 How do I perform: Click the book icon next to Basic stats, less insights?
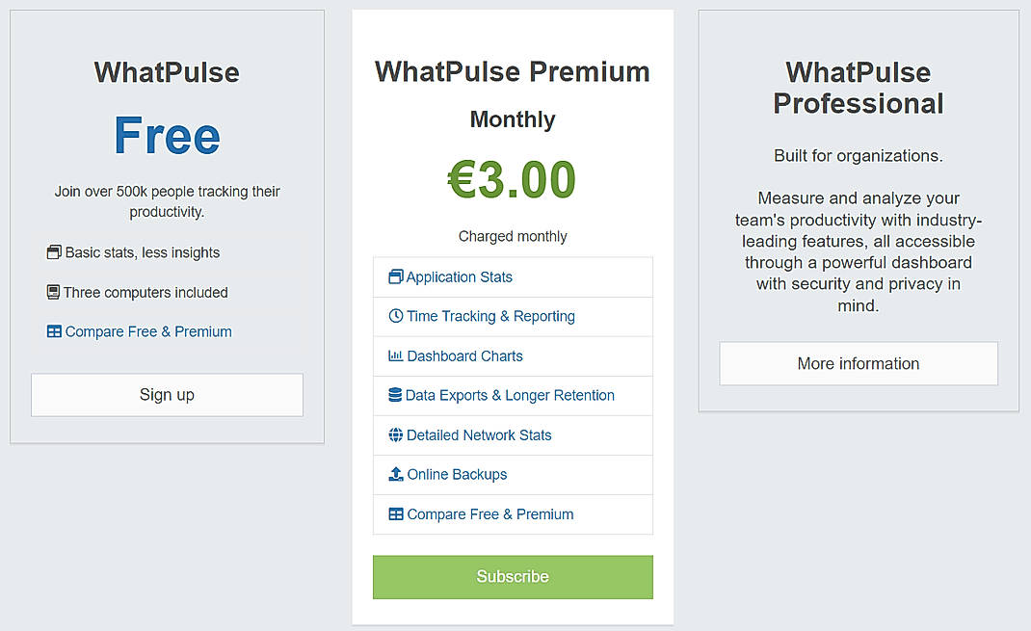click(x=53, y=252)
